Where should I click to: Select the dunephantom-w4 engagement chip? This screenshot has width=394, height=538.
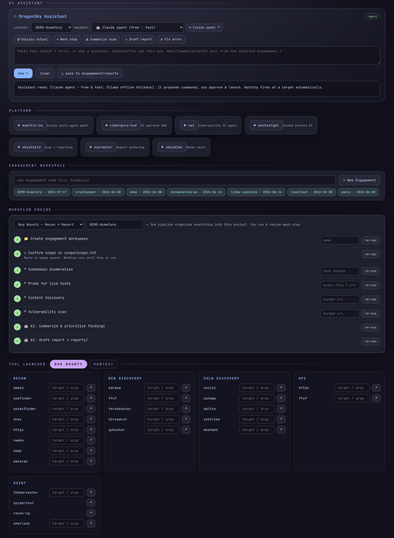(196, 192)
